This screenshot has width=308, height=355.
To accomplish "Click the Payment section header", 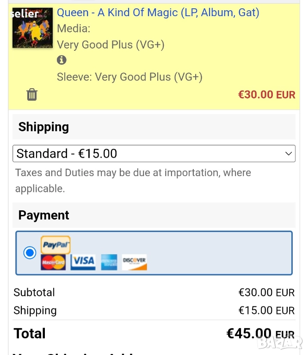I will tap(44, 215).
